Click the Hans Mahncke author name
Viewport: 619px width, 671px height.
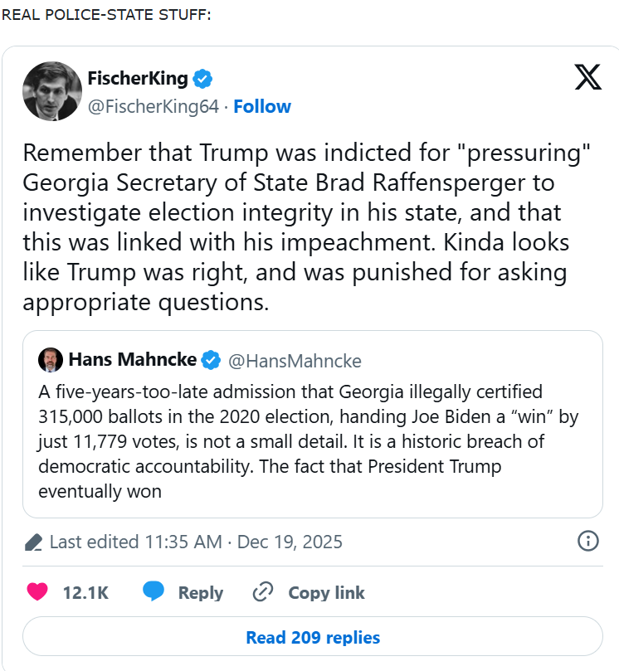tap(132, 360)
